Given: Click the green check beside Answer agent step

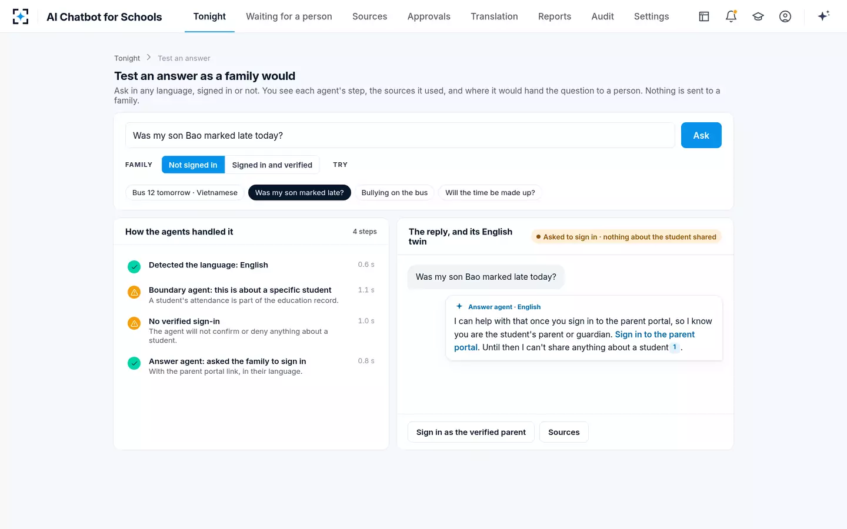Looking at the screenshot, I should pos(134,363).
